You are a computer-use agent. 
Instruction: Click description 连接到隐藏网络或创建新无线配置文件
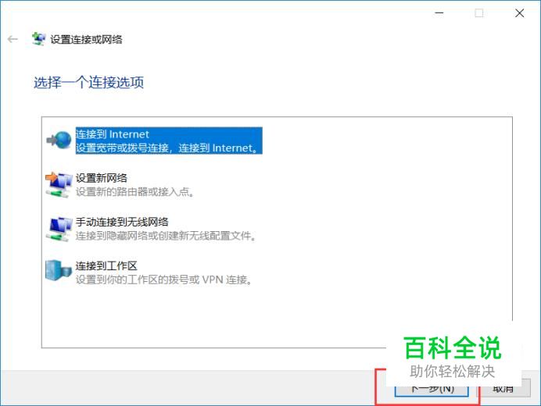tap(166, 236)
